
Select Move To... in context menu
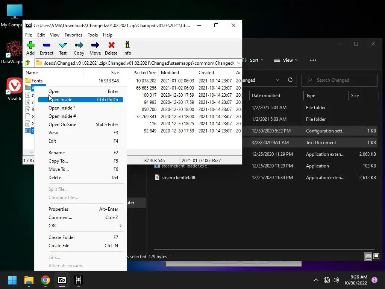[80, 169]
